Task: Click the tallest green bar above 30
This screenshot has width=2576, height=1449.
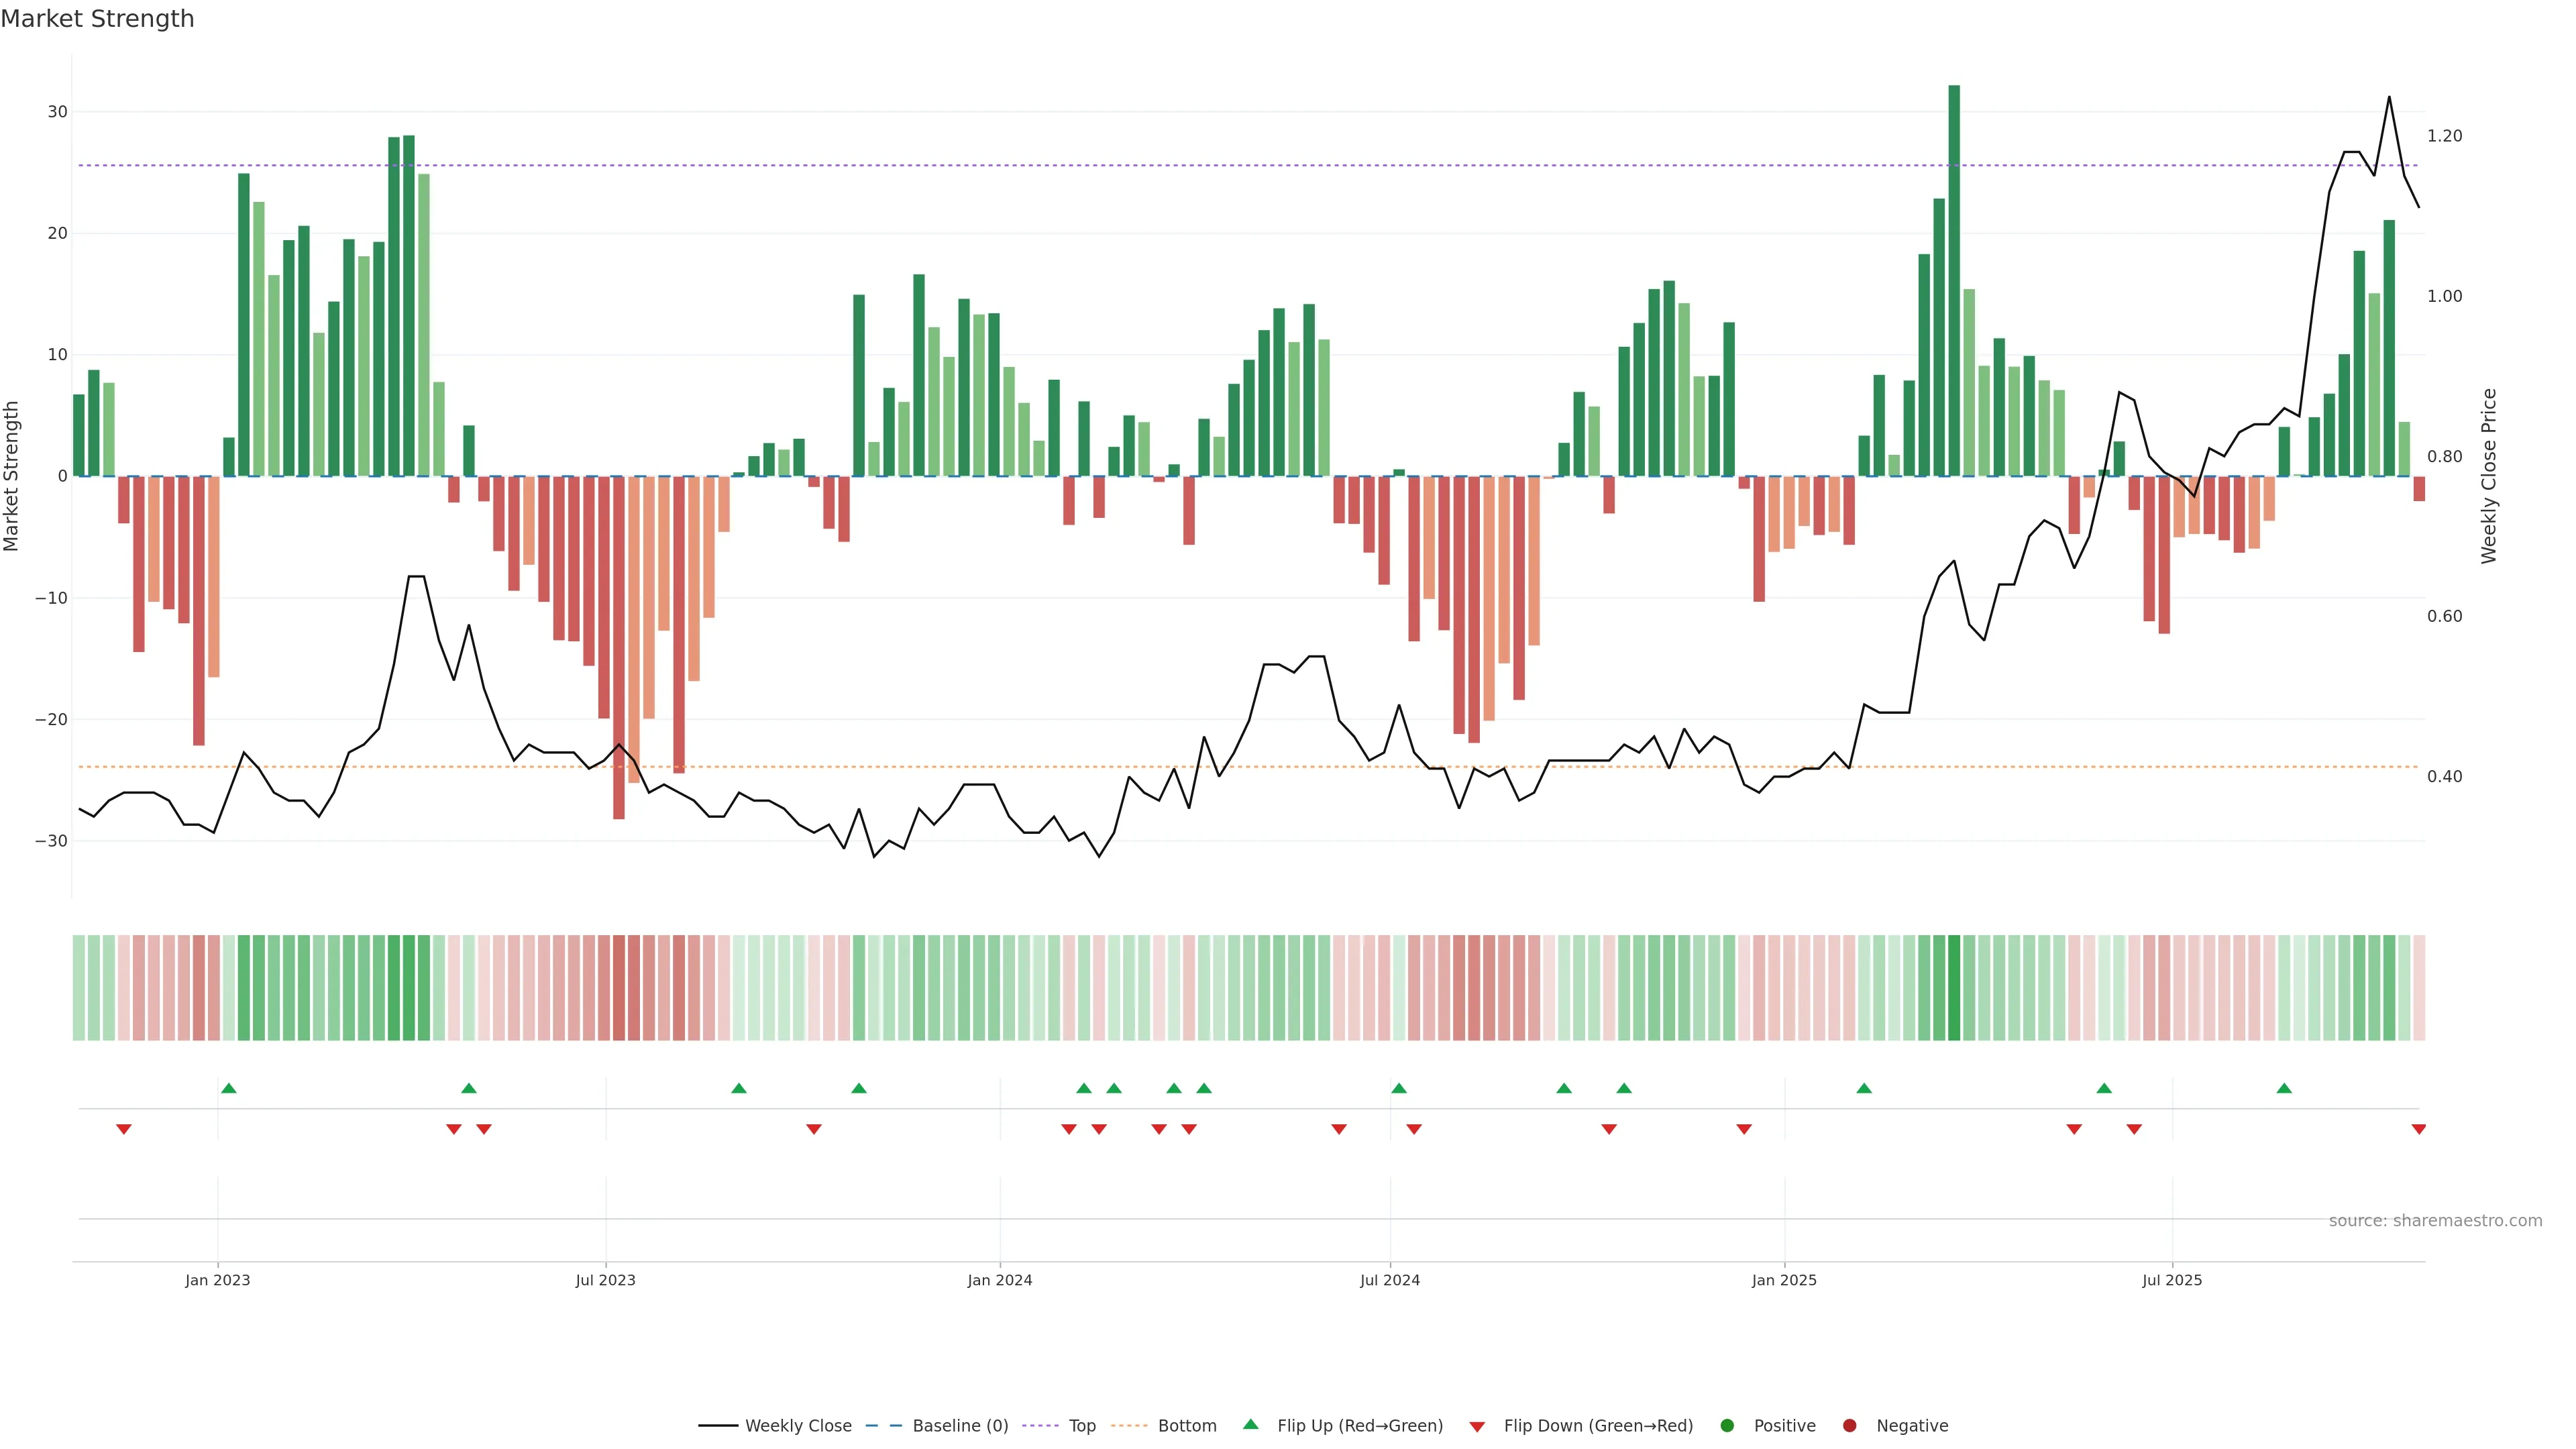Action: (1954, 280)
